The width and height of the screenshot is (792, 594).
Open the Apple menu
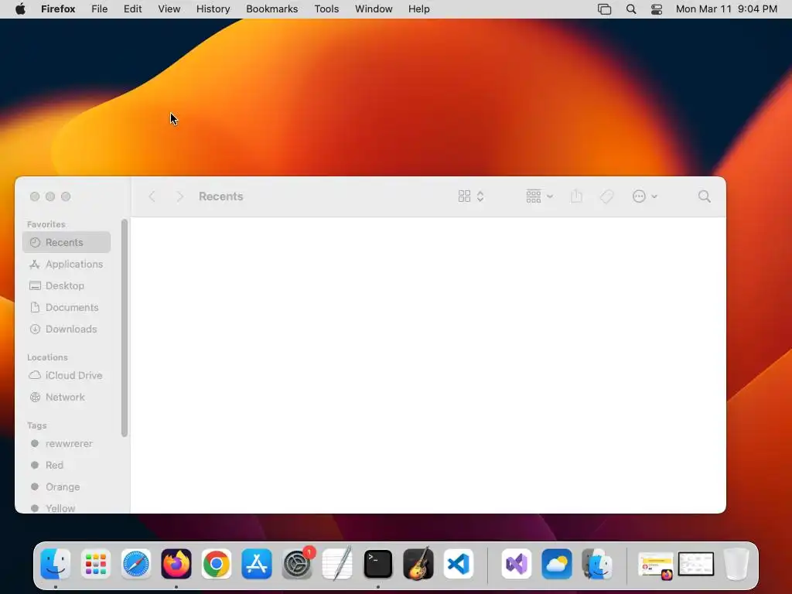point(20,9)
